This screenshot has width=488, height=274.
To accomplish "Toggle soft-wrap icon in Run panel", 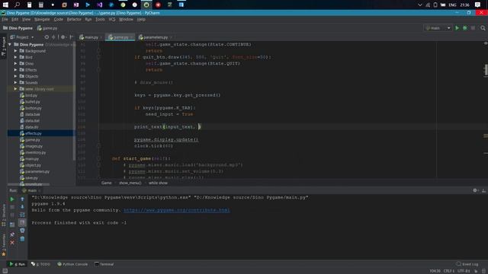I will pos(22,215).
